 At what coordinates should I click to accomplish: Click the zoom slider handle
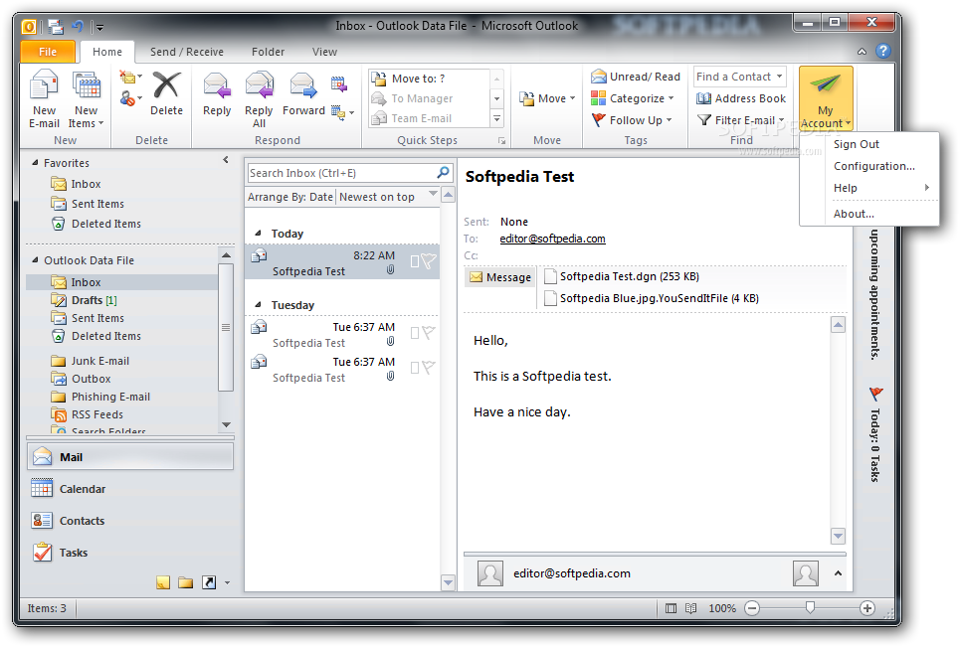click(x=810, y=607)
